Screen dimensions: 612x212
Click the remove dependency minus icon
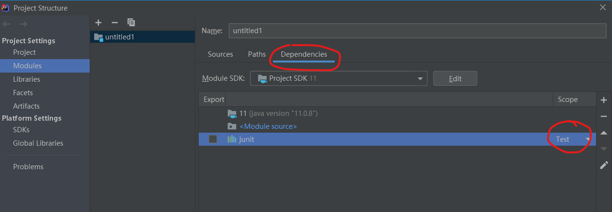pyautogui.click(x=604, y=116)
